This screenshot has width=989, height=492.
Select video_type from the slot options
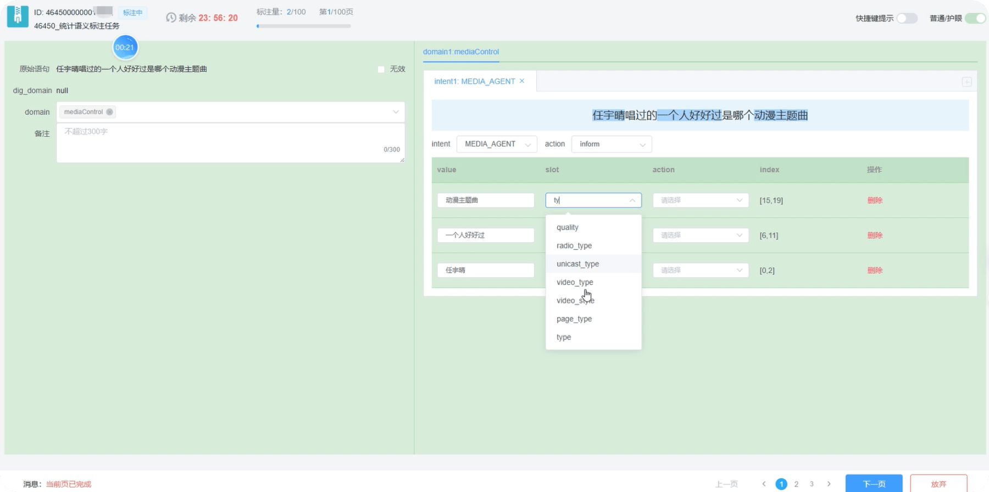click(x=575, y=282)
